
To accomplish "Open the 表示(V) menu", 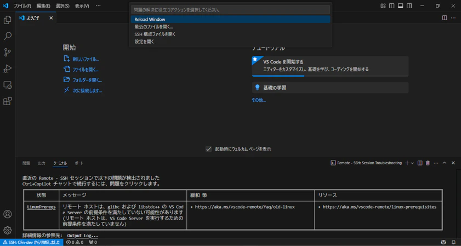I will point(82,6).
